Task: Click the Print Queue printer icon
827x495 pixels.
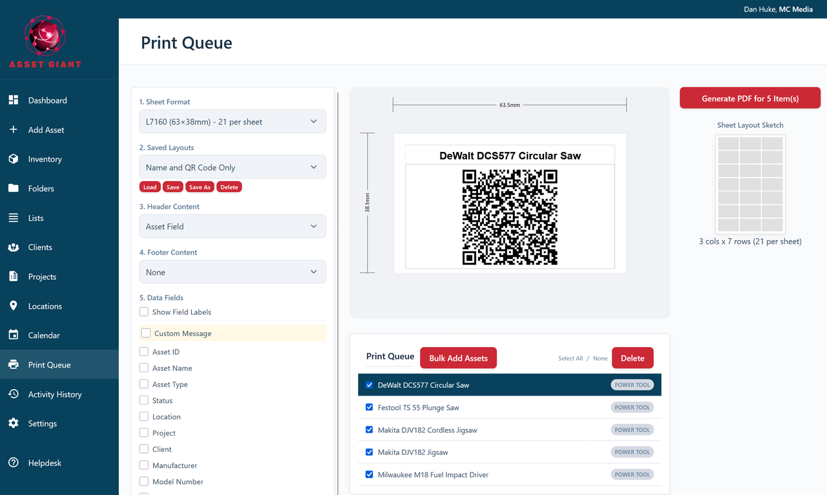Action: 13,364
